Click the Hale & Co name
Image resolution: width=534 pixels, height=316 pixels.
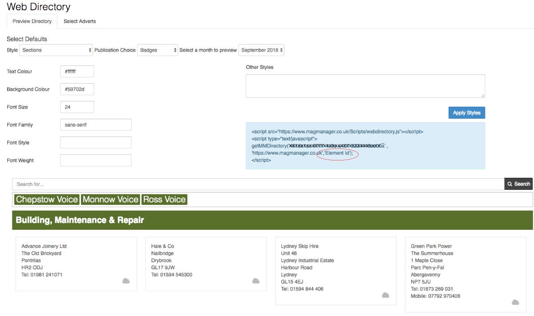pos(162,246)
